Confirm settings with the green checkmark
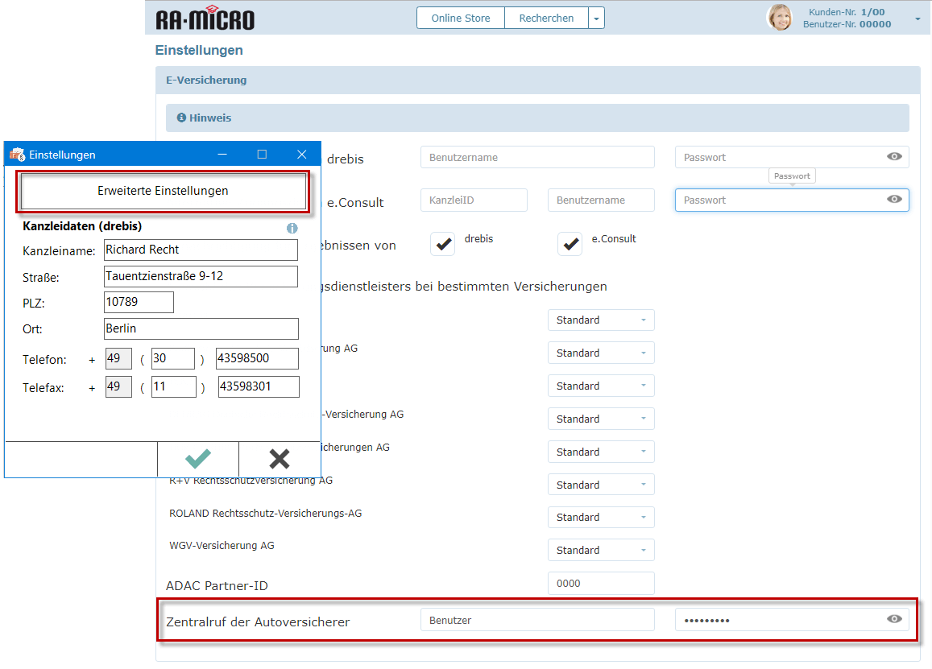 pos(198,459)
